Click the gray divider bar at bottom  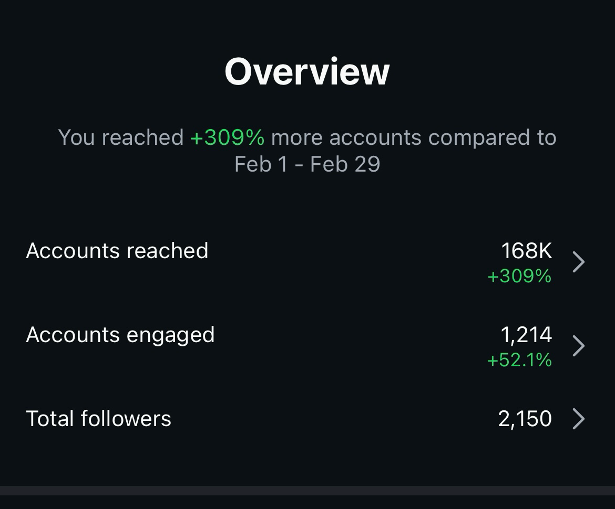pyautogui.click(x=307, y=491)
